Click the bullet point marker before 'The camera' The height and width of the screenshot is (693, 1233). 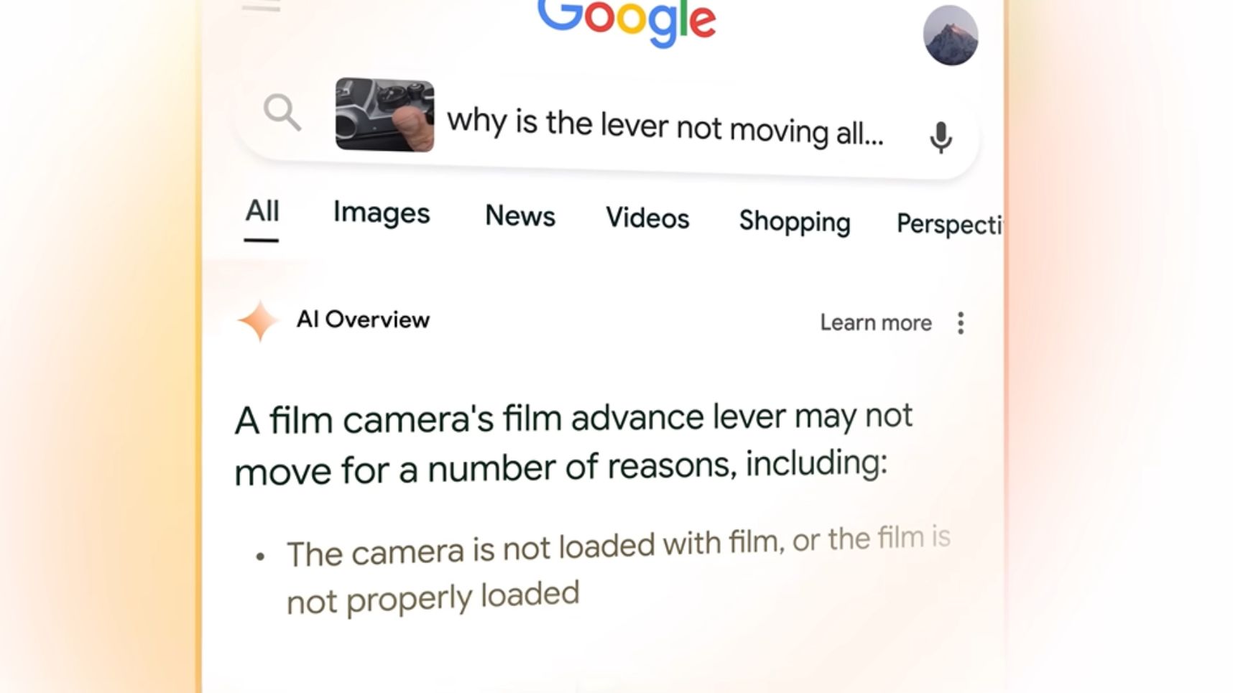point(260,557)
